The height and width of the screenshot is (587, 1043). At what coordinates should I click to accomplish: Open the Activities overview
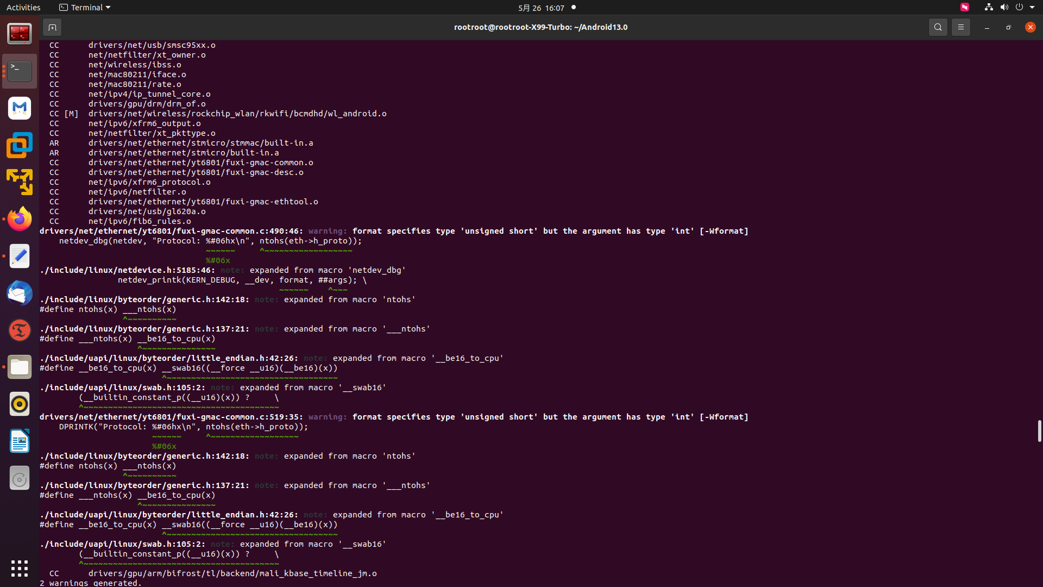[x=23, y=8]
